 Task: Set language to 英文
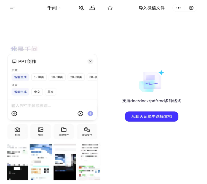(50, 92)
